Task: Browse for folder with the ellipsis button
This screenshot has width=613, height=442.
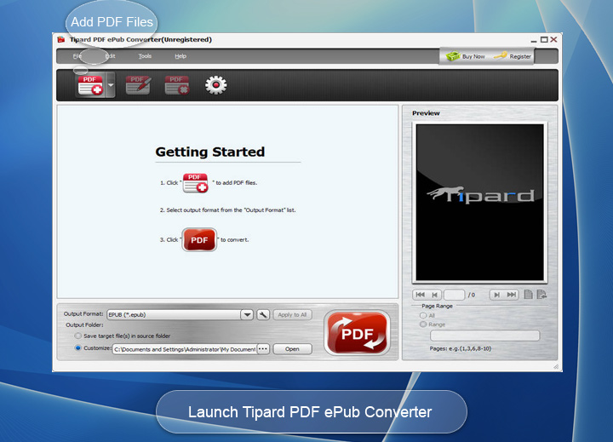Action: (263, 349)
